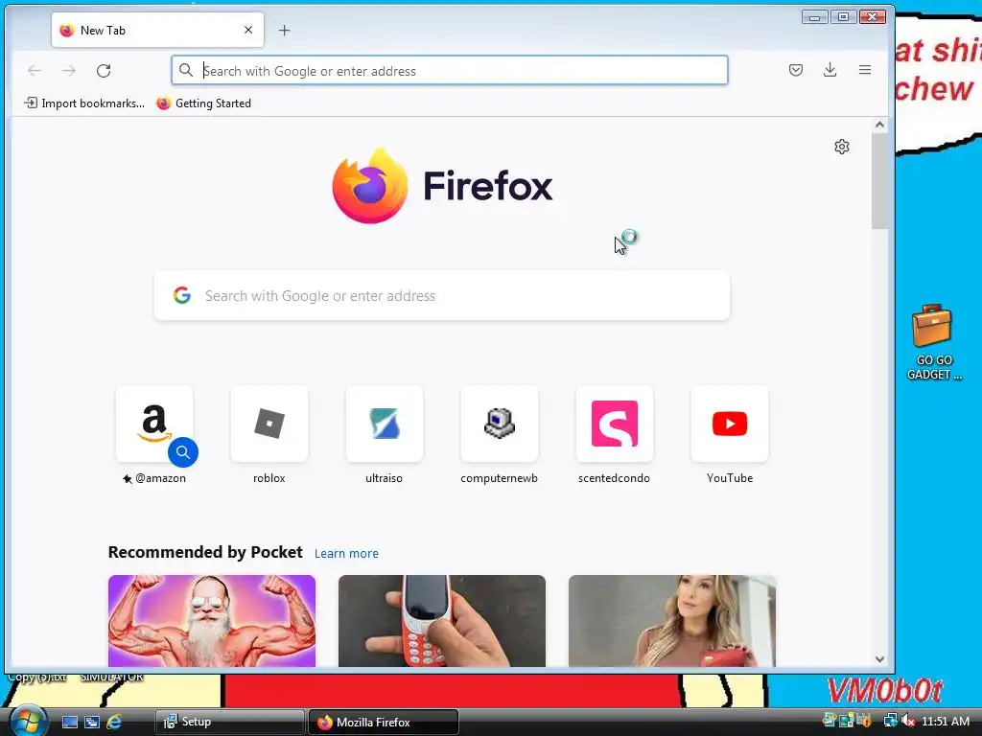This screenshot has height=736, width=982.
Task: Reload the current page
Action: pos(104,71)
